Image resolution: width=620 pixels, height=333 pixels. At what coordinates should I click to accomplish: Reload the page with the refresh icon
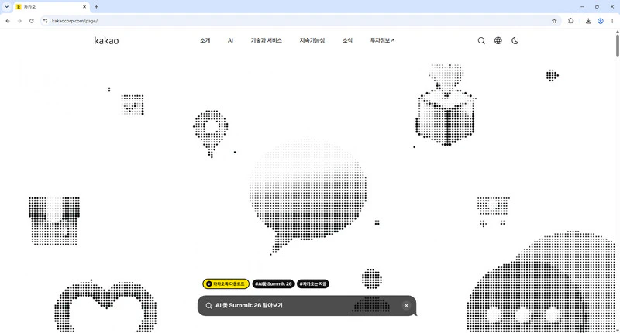32,21
